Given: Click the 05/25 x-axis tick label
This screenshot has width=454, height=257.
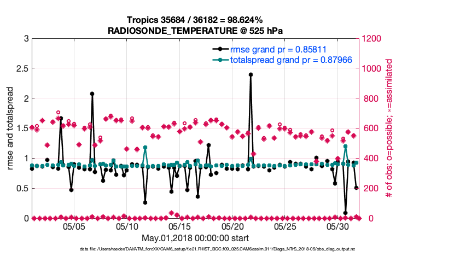Looking at the screenshot, I should click(x=285, y=226).
